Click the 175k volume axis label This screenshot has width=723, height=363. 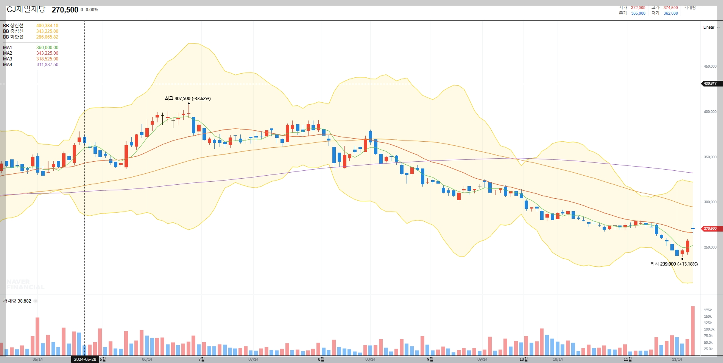coord(707,310)
